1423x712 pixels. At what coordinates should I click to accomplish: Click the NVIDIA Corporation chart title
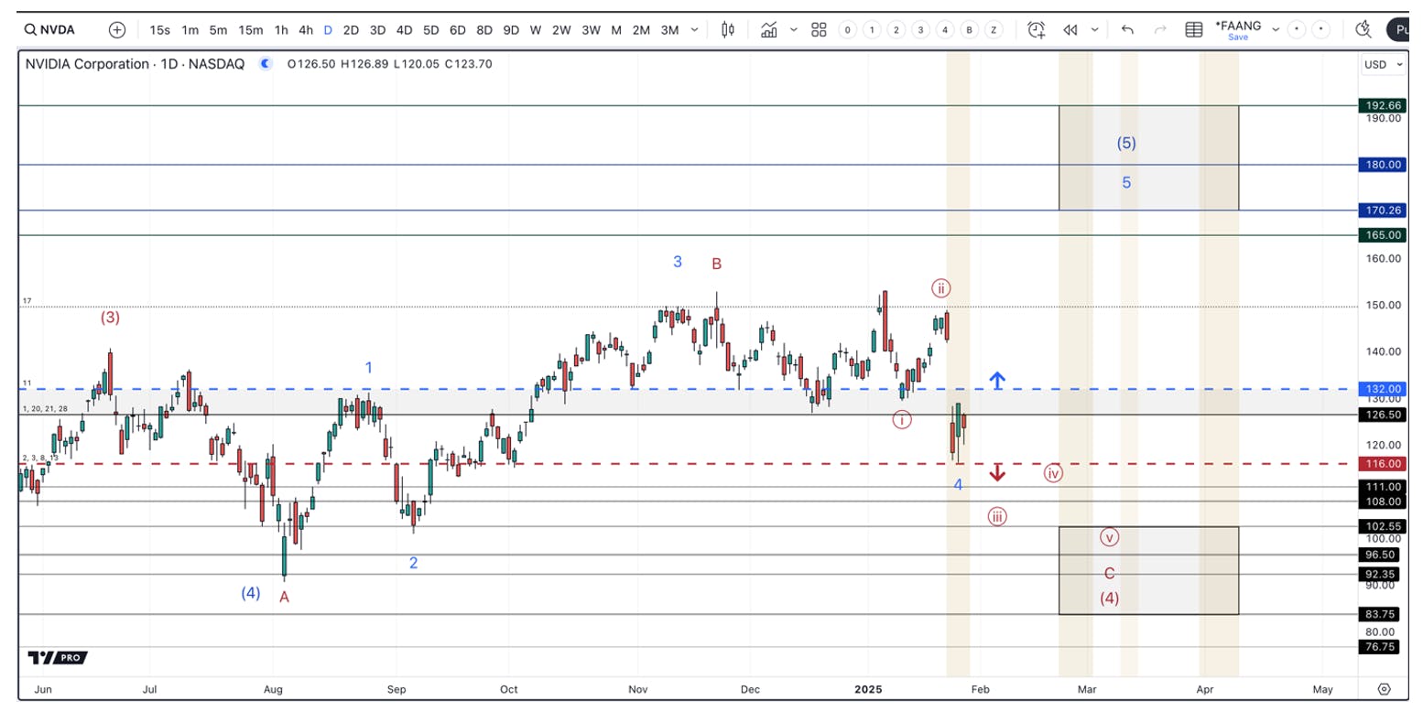click(x=135, y=64)
